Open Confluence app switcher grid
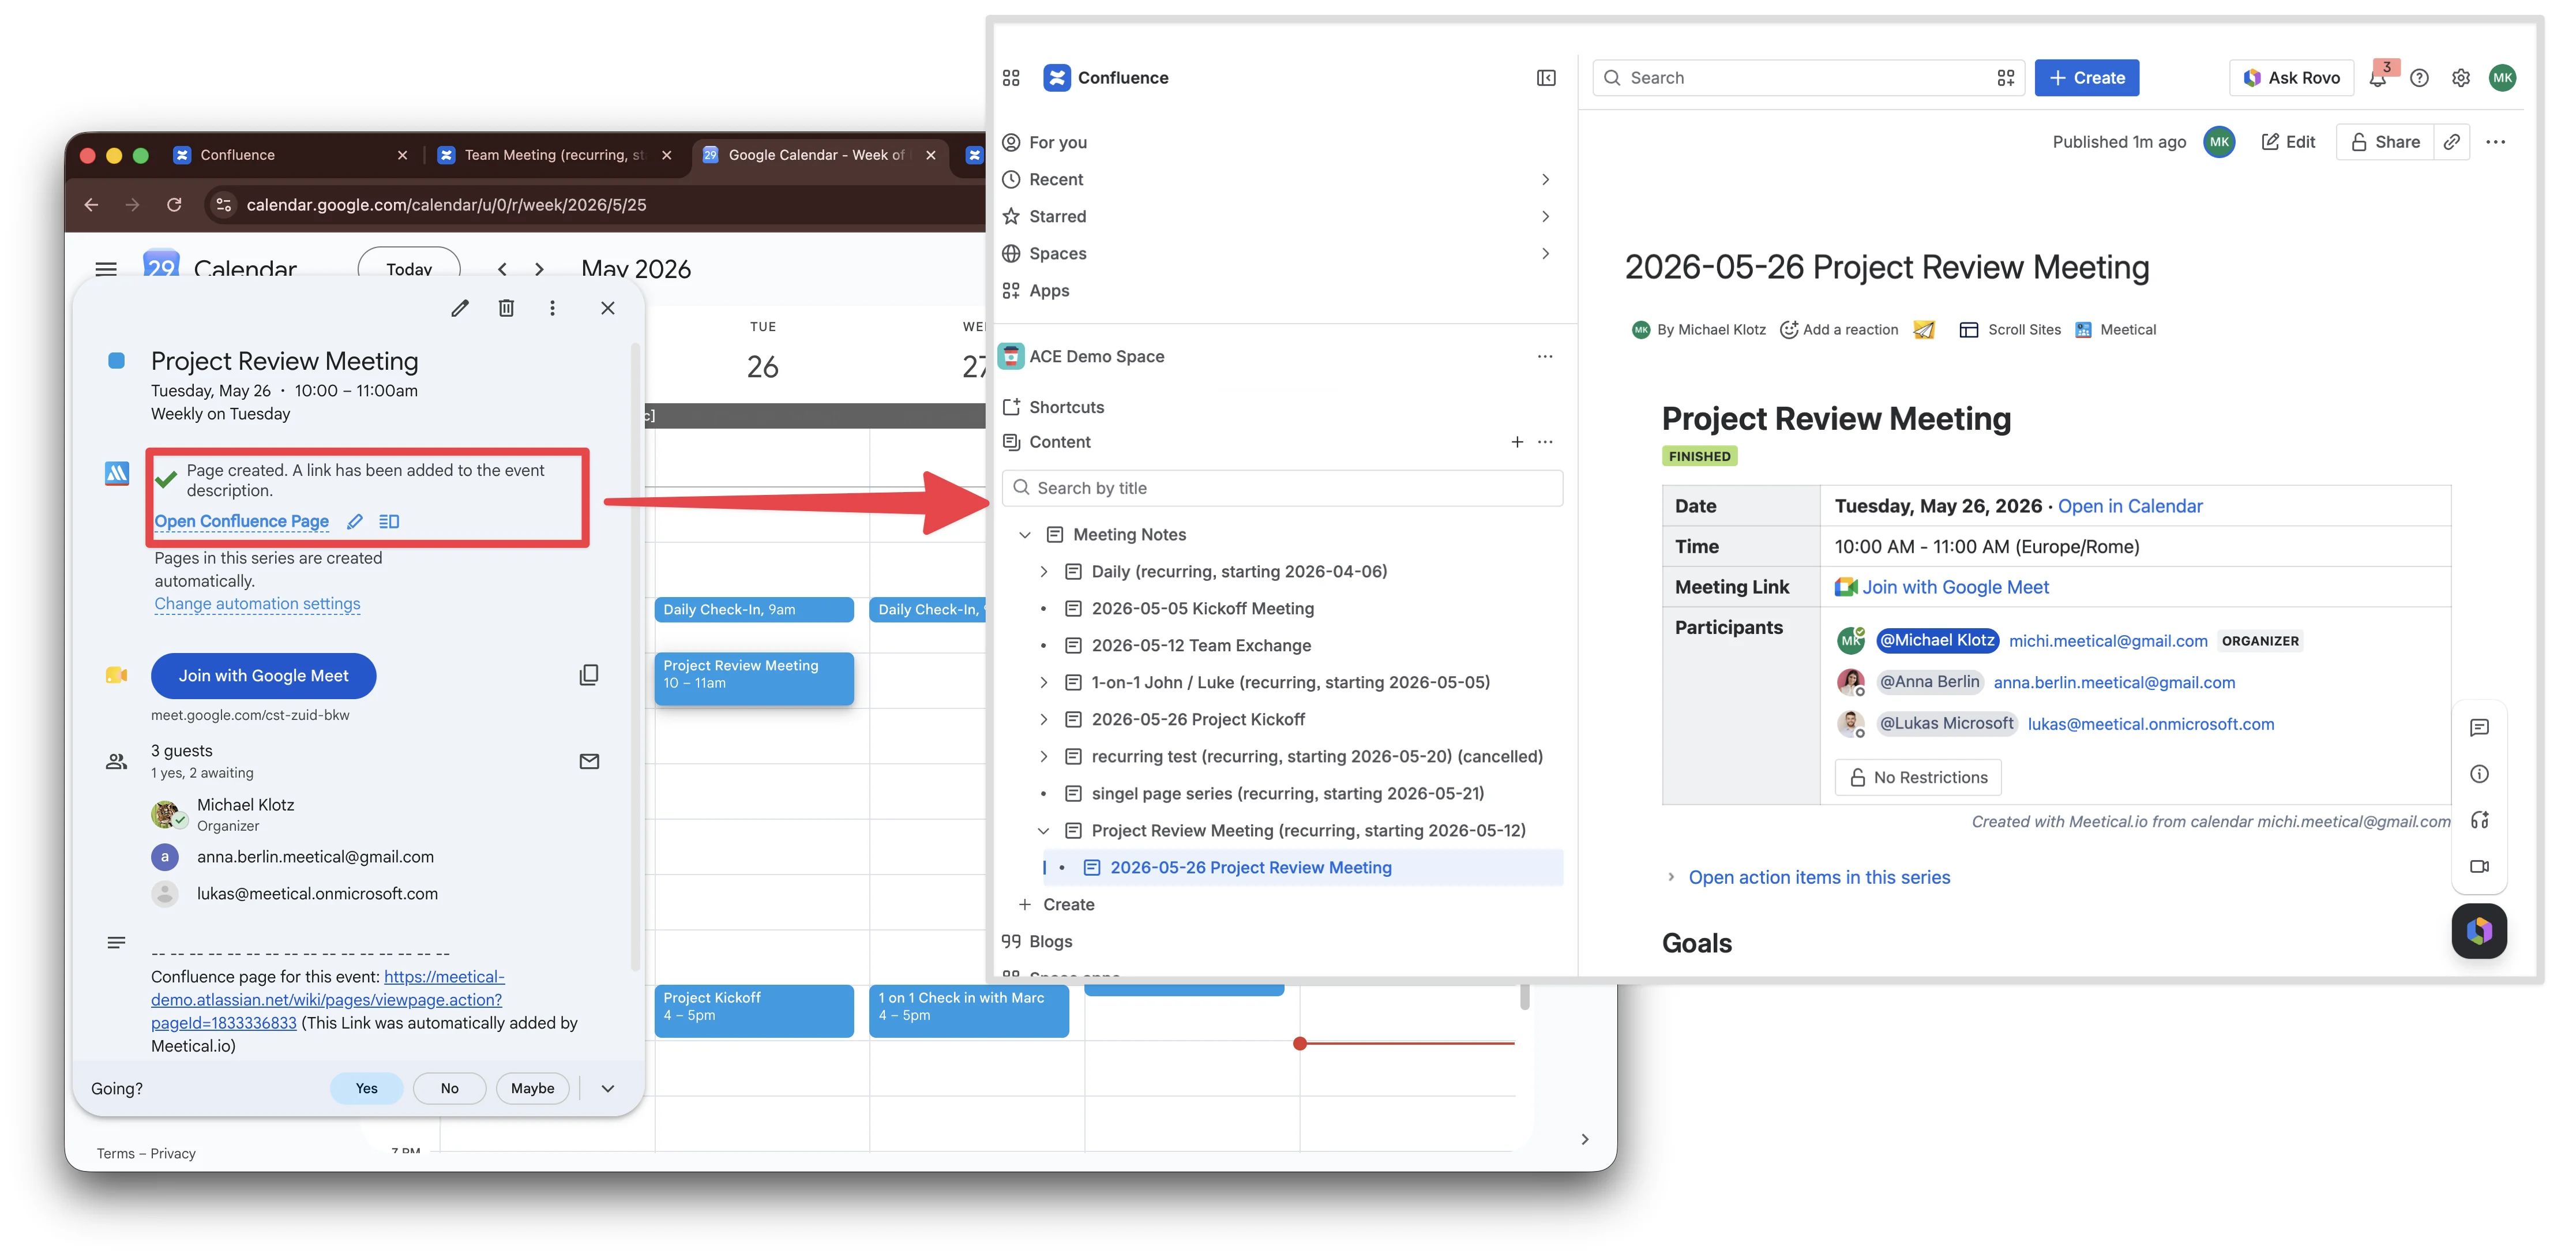 click(x=1011, y=77)
